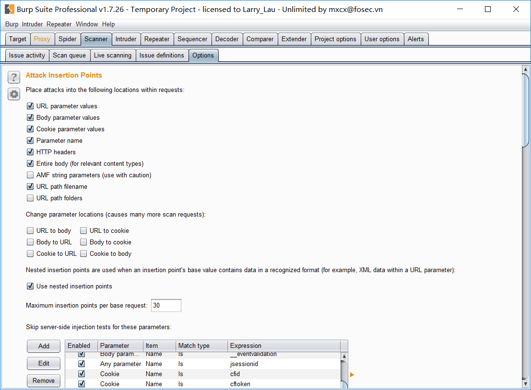Select the Scanner main tab

click(x=96, y=39)
